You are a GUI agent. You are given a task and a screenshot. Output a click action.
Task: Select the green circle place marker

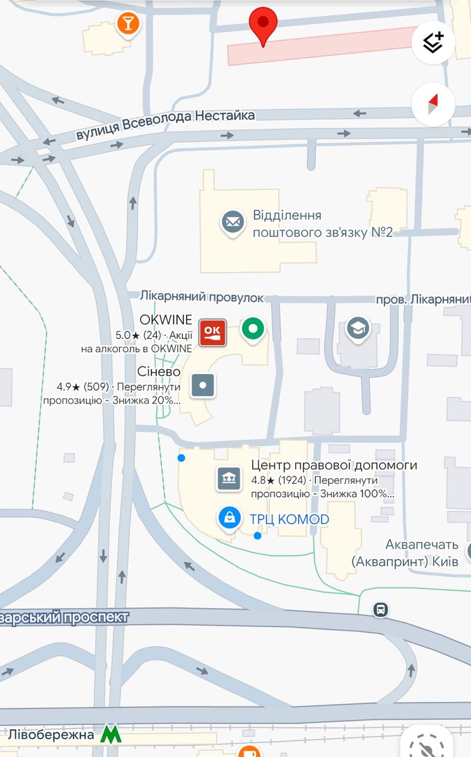pyautogui.click(x=253, y=329)
